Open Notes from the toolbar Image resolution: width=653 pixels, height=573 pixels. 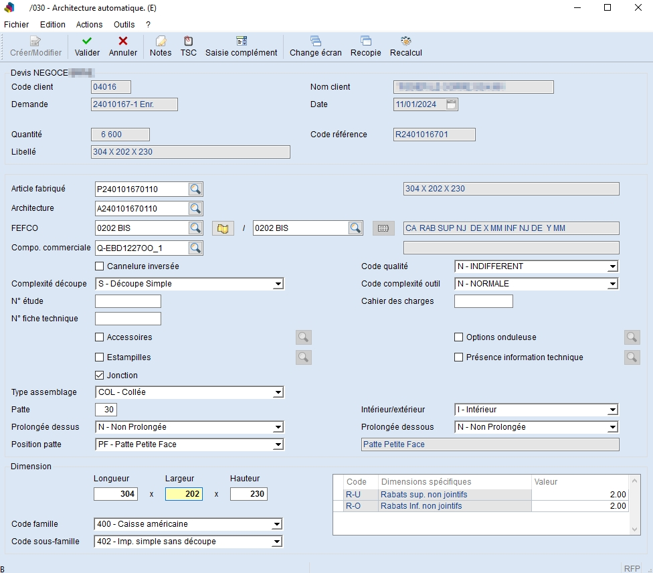coord(161,42)
